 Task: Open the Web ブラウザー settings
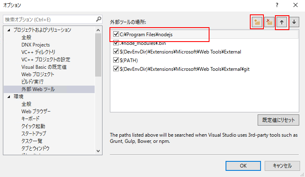pos(36,112)
